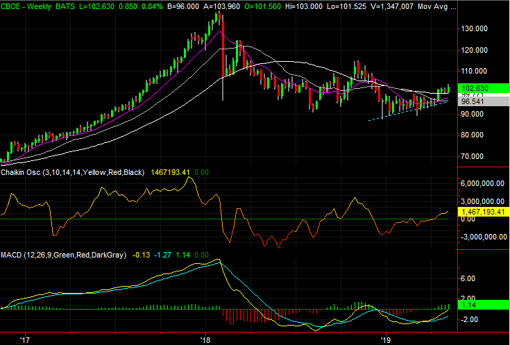The height and width of the screenshot is (345, 510).
Task: Click the 130.000 price axis label
Action: point(477,28)
